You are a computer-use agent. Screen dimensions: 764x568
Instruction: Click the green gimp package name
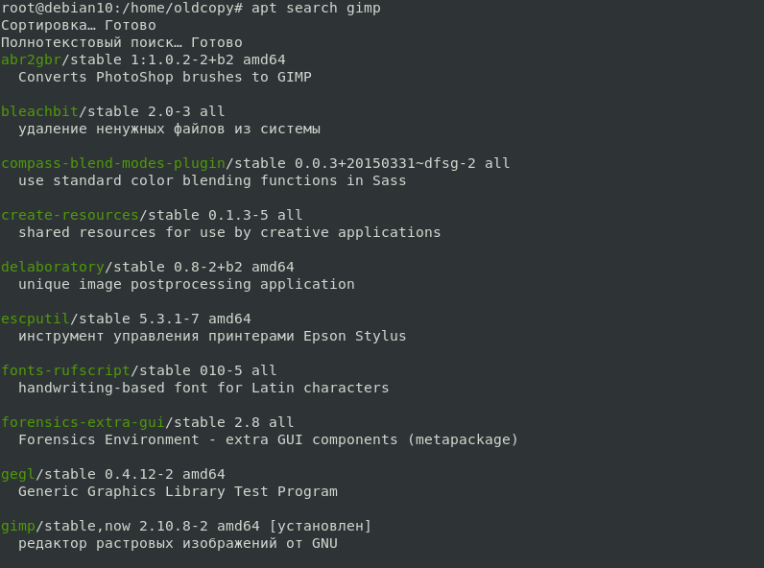pyautogui.click(x=18, y=526)
